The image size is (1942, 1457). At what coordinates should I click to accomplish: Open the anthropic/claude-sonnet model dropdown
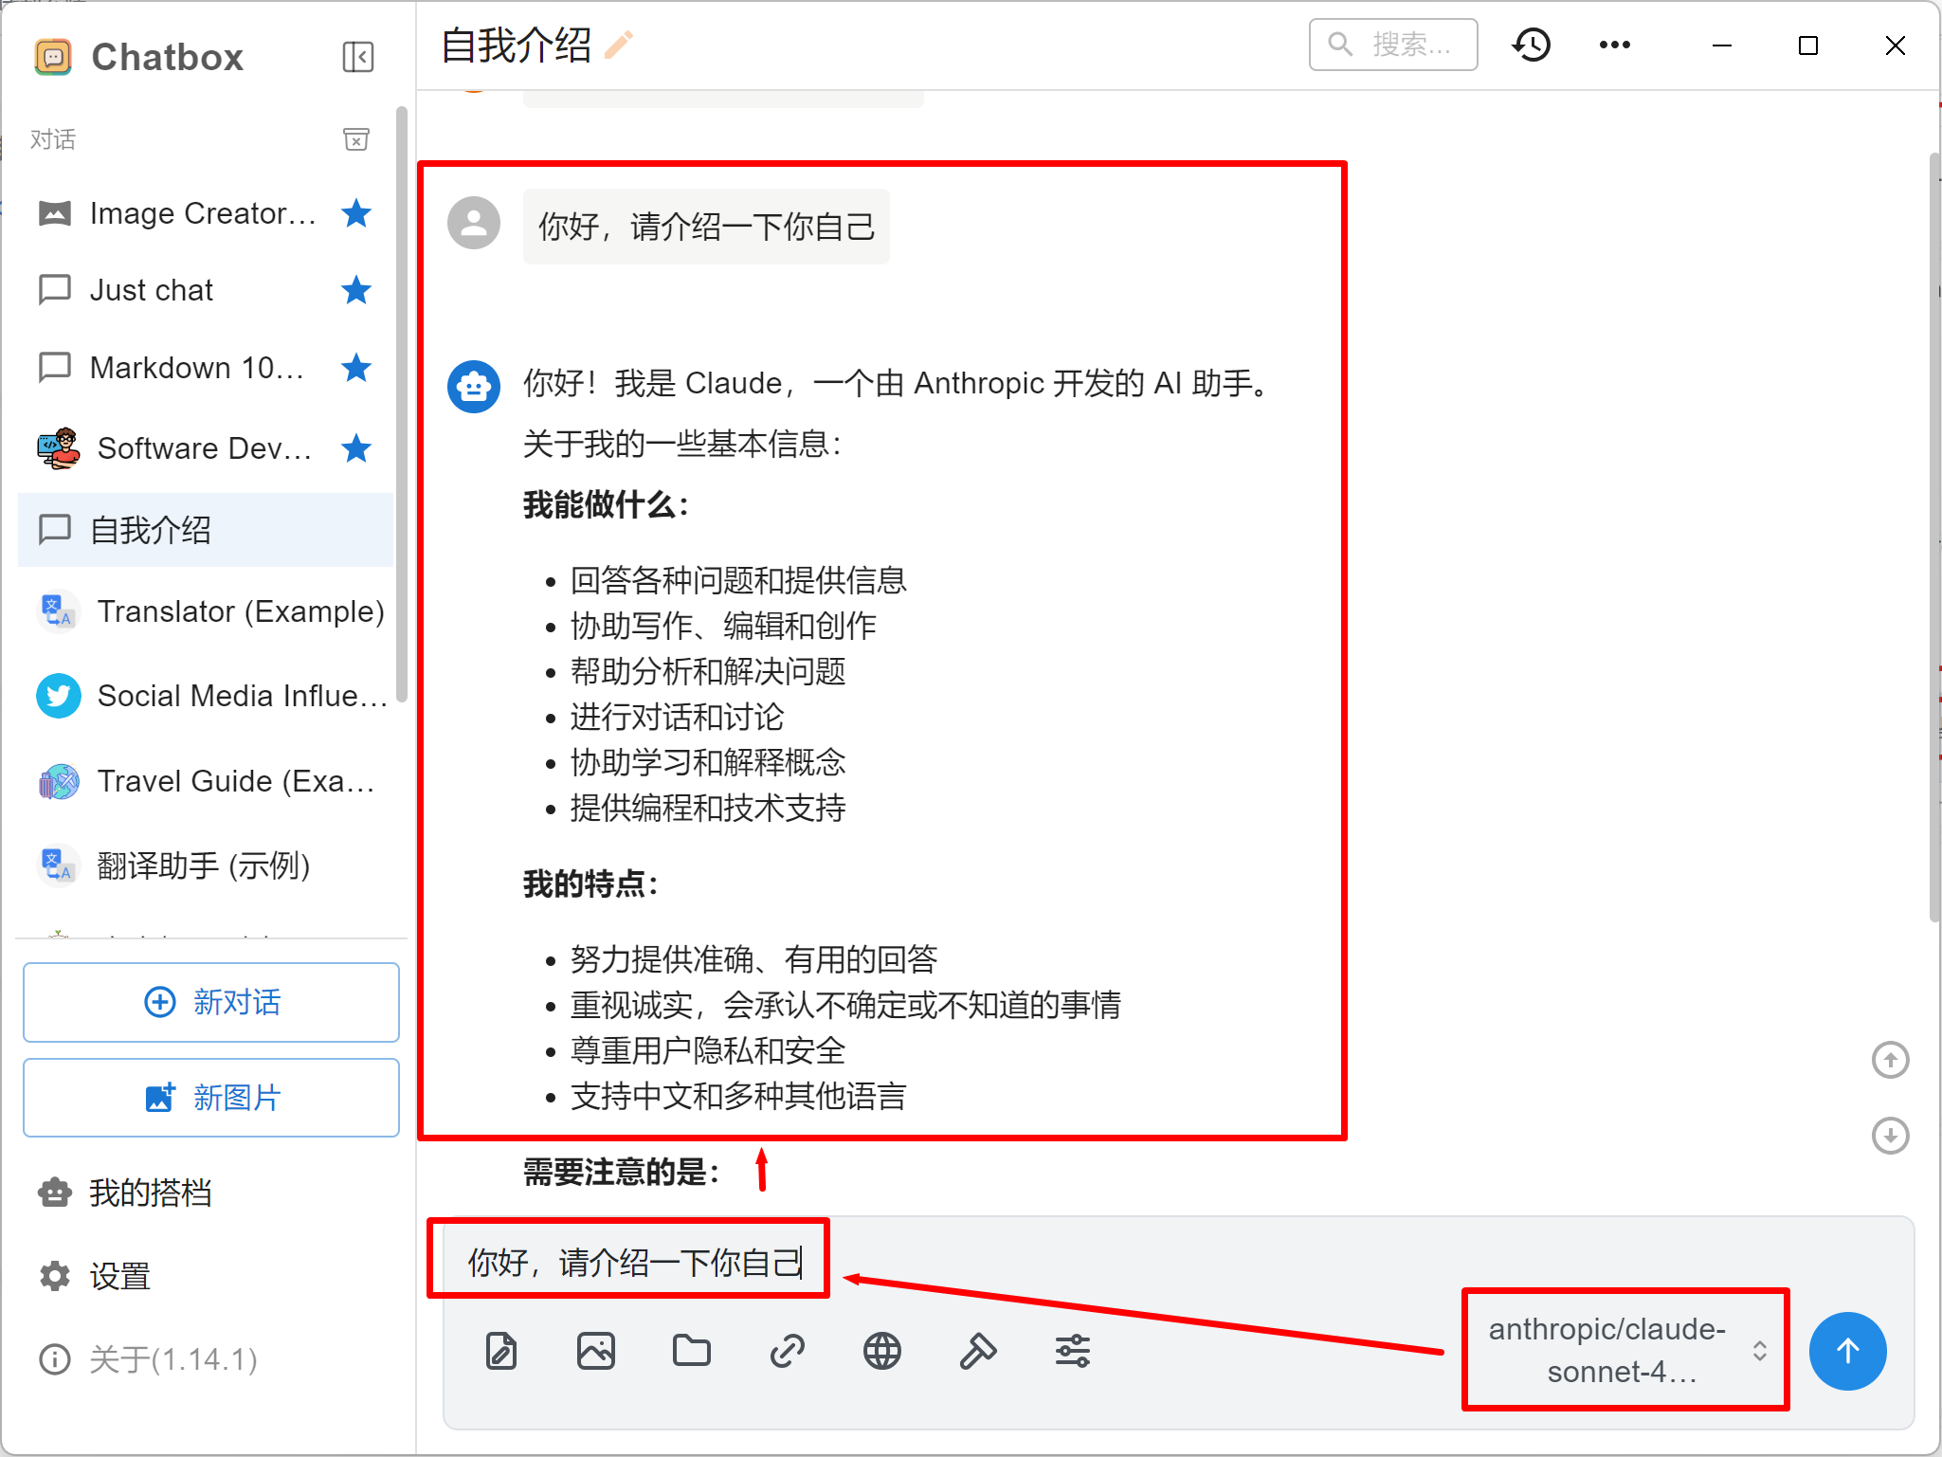pos(1625,1350)
